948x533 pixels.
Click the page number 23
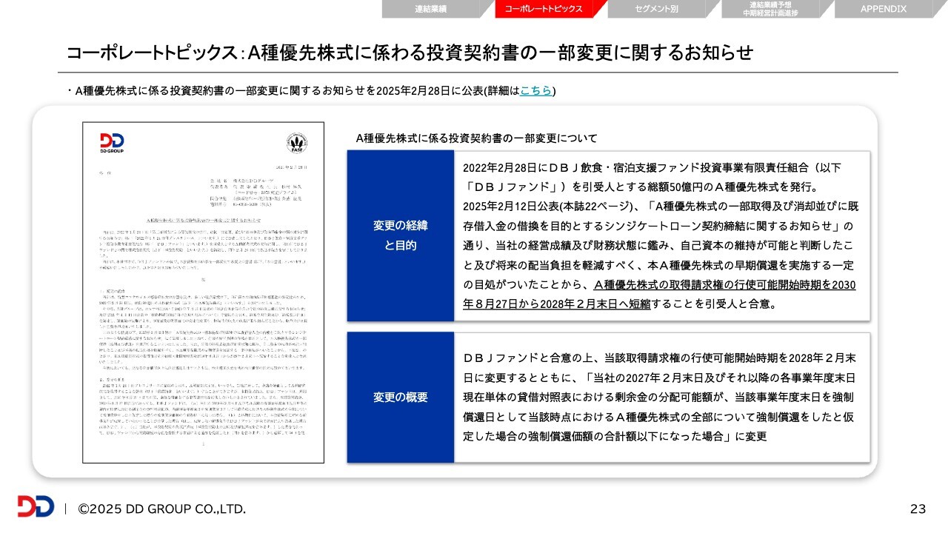point(918,509)
